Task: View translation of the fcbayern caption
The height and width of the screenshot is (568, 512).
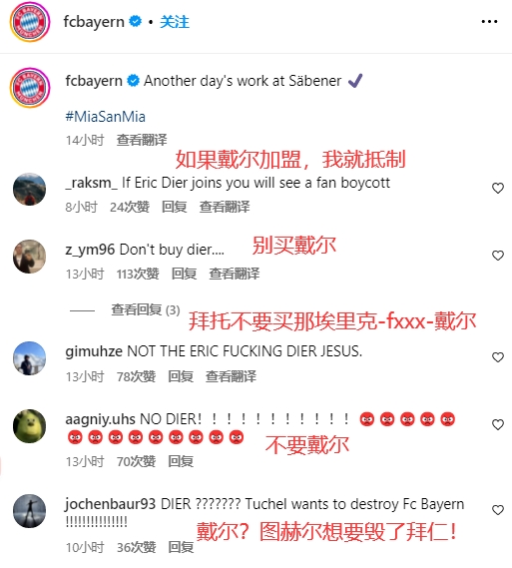Action: 142,140
